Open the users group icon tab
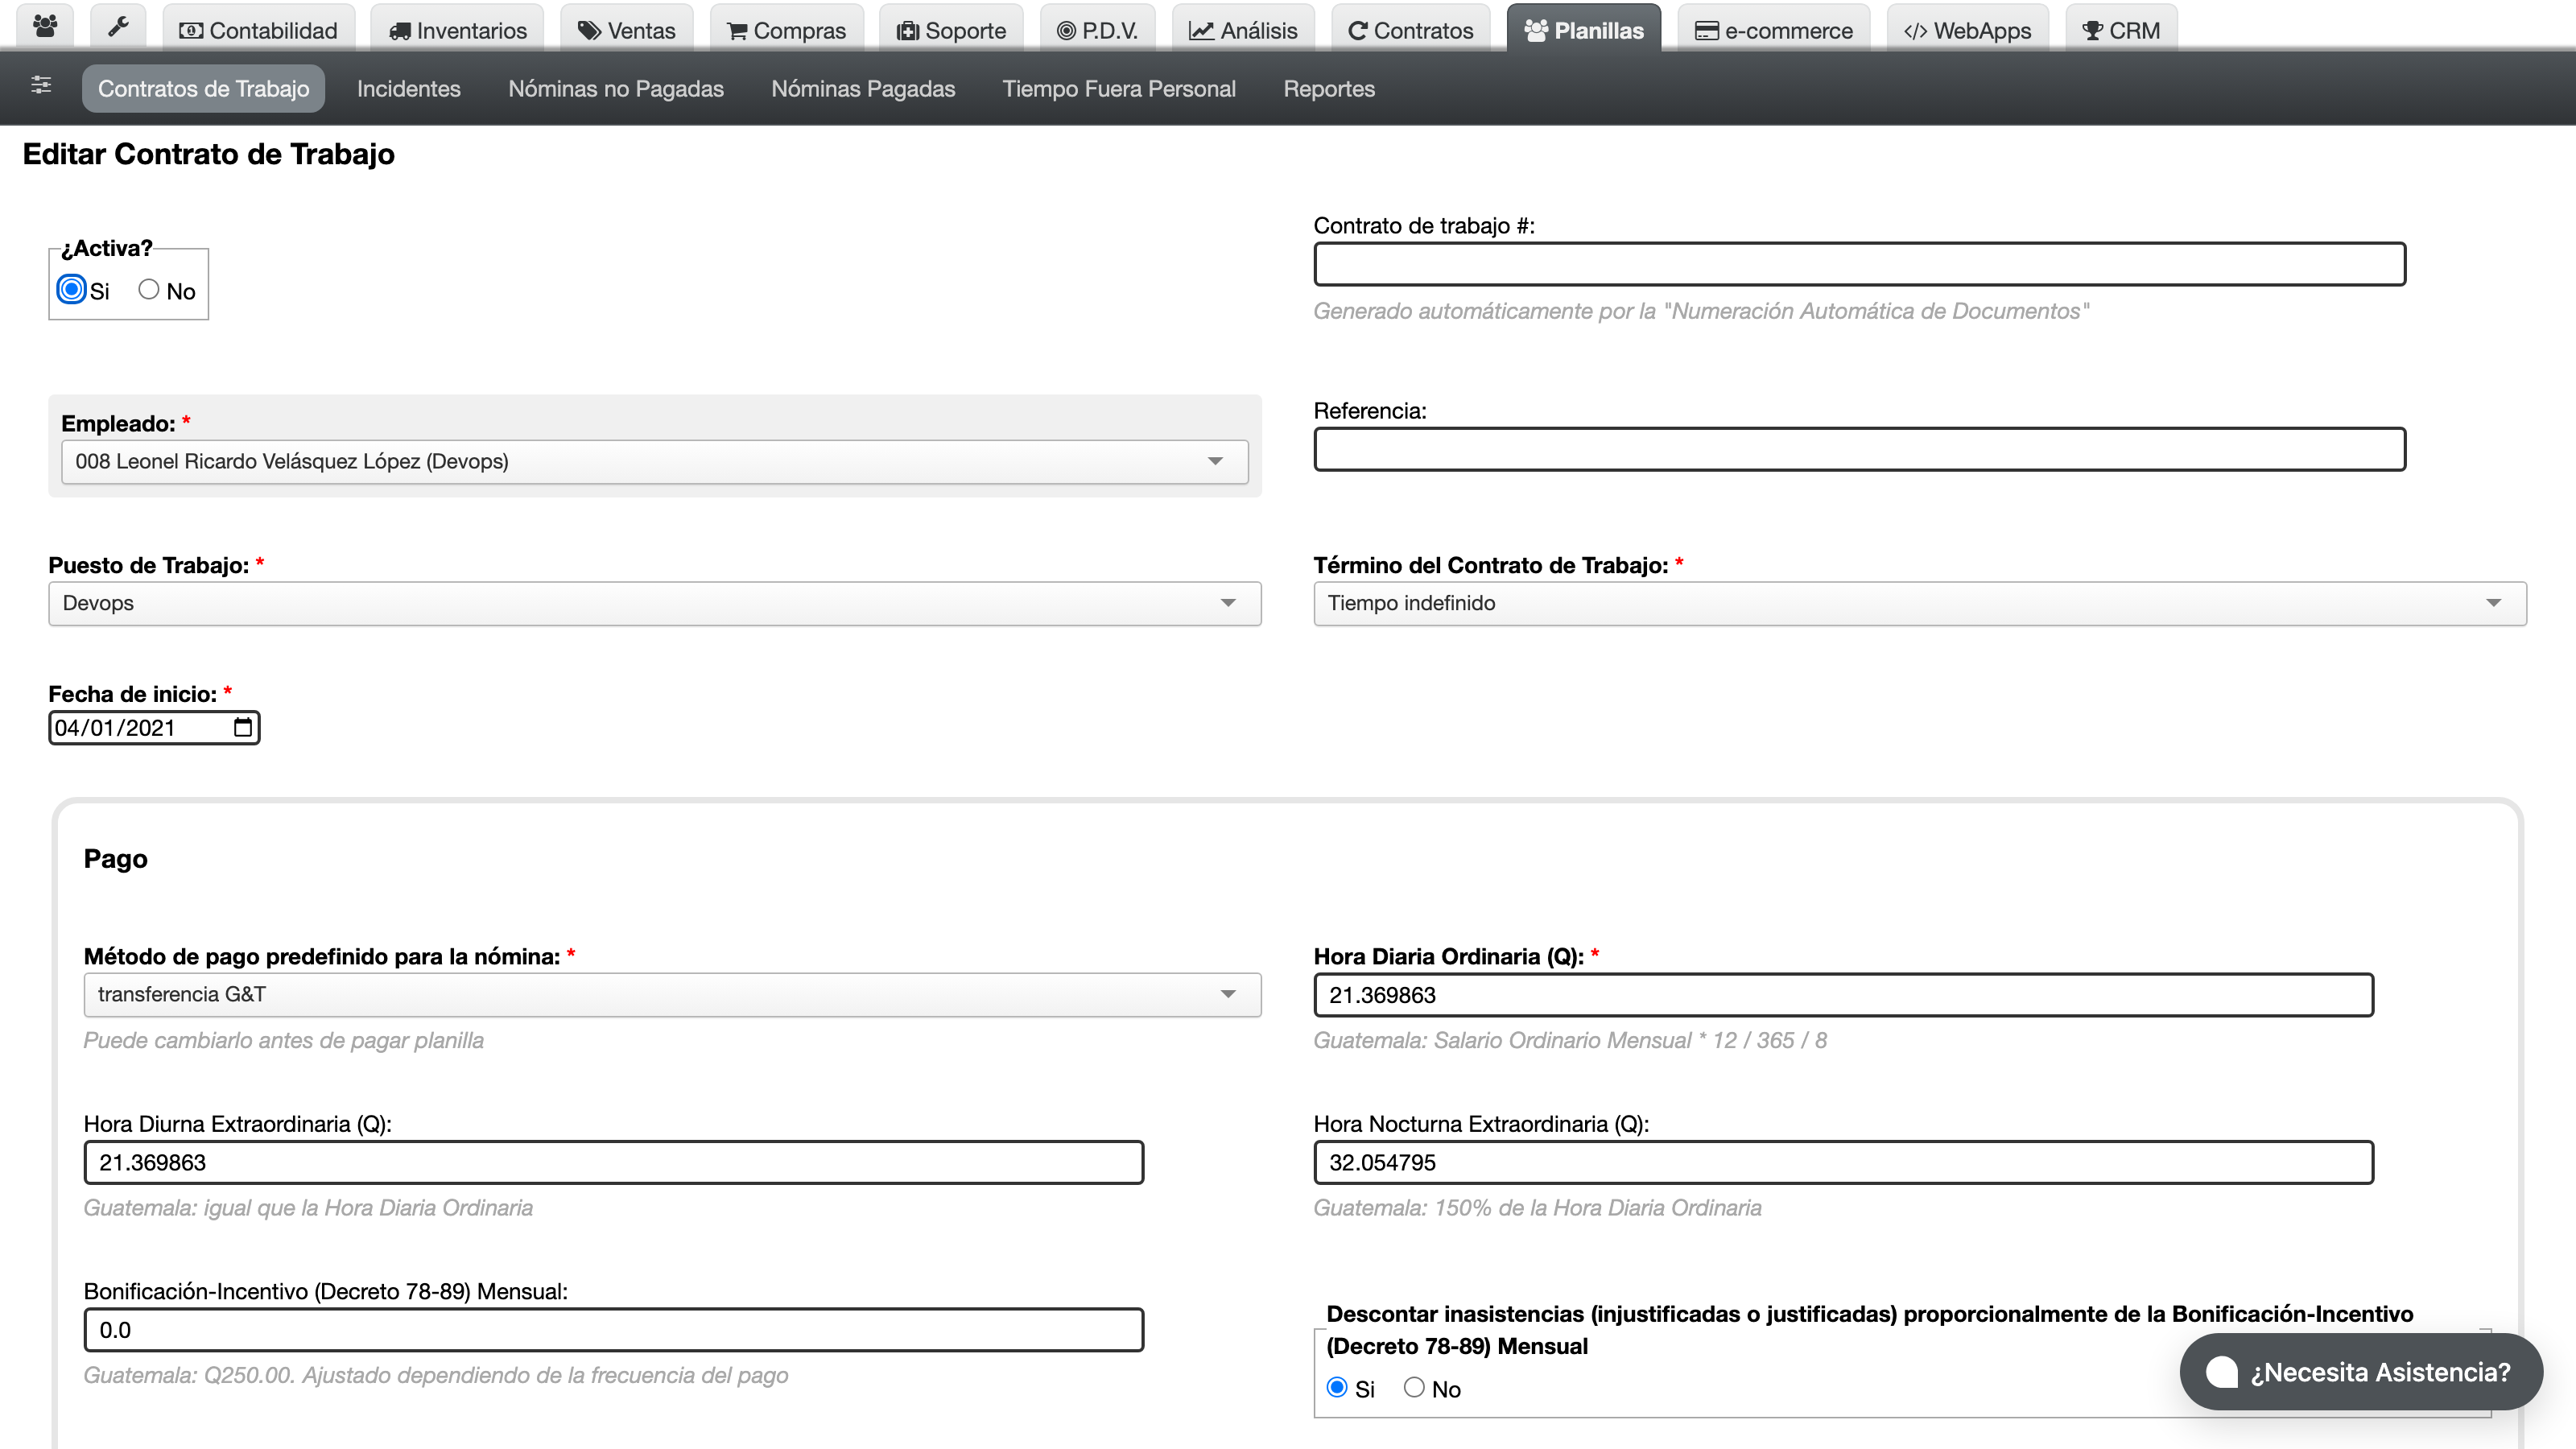 point(45,28)
